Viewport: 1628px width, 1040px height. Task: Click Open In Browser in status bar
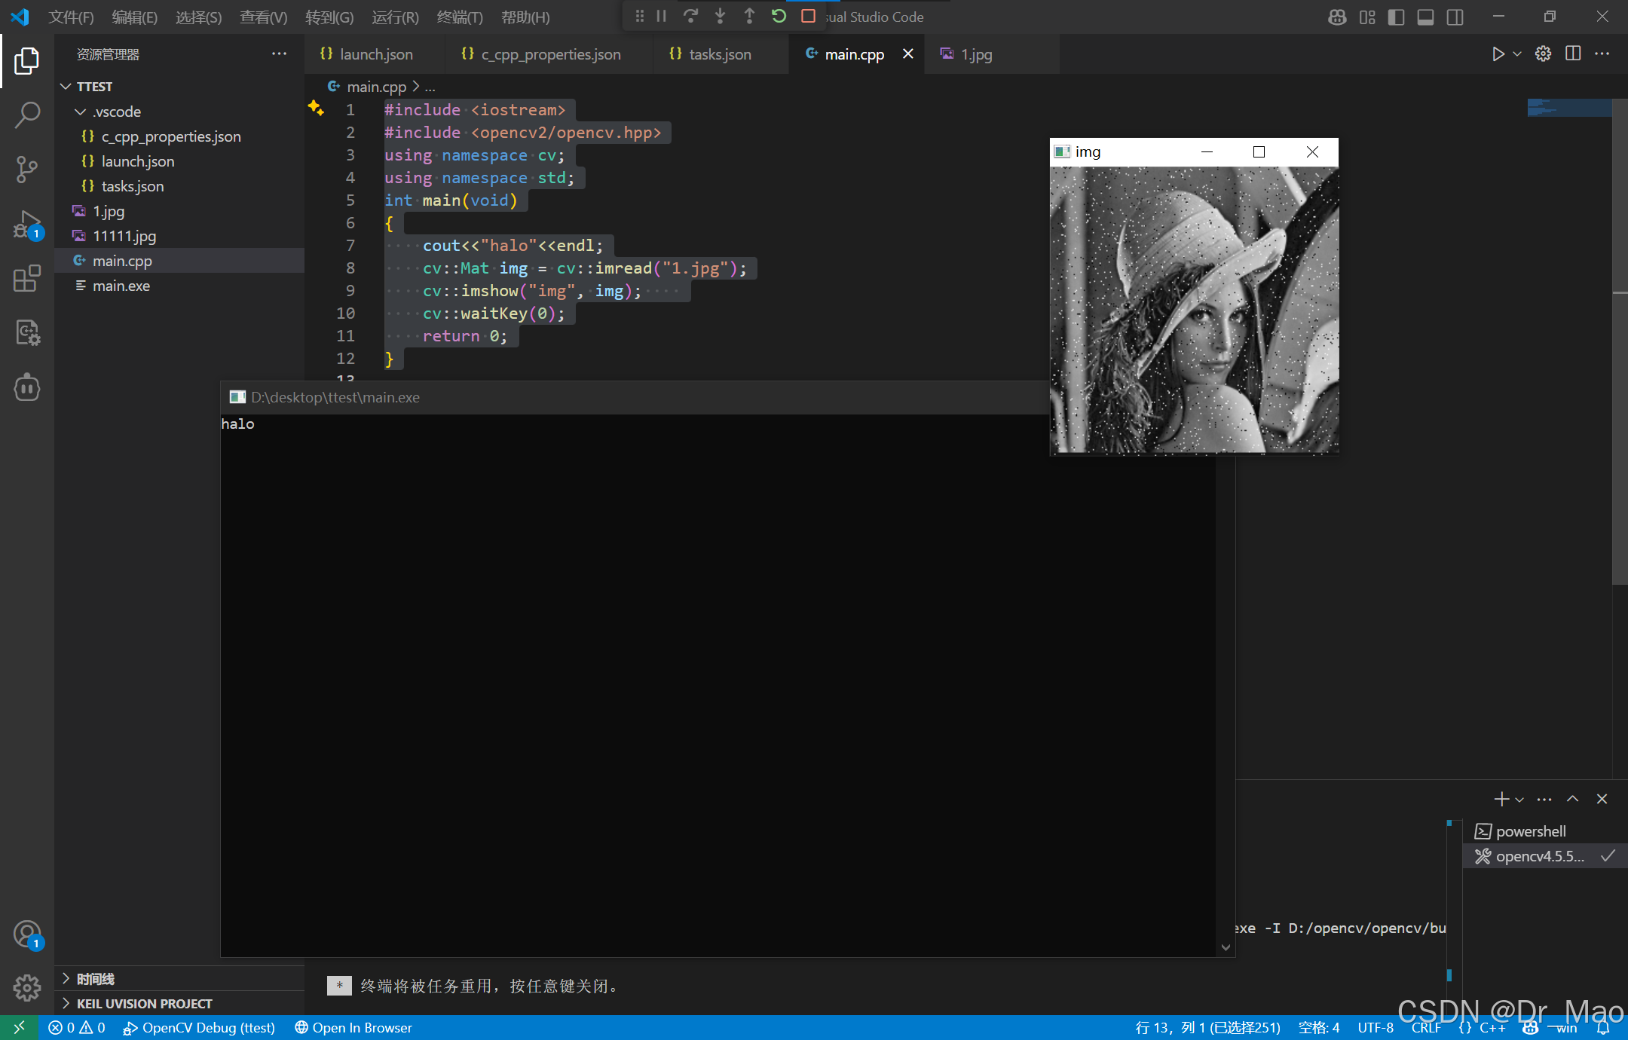click(353, 1027)
